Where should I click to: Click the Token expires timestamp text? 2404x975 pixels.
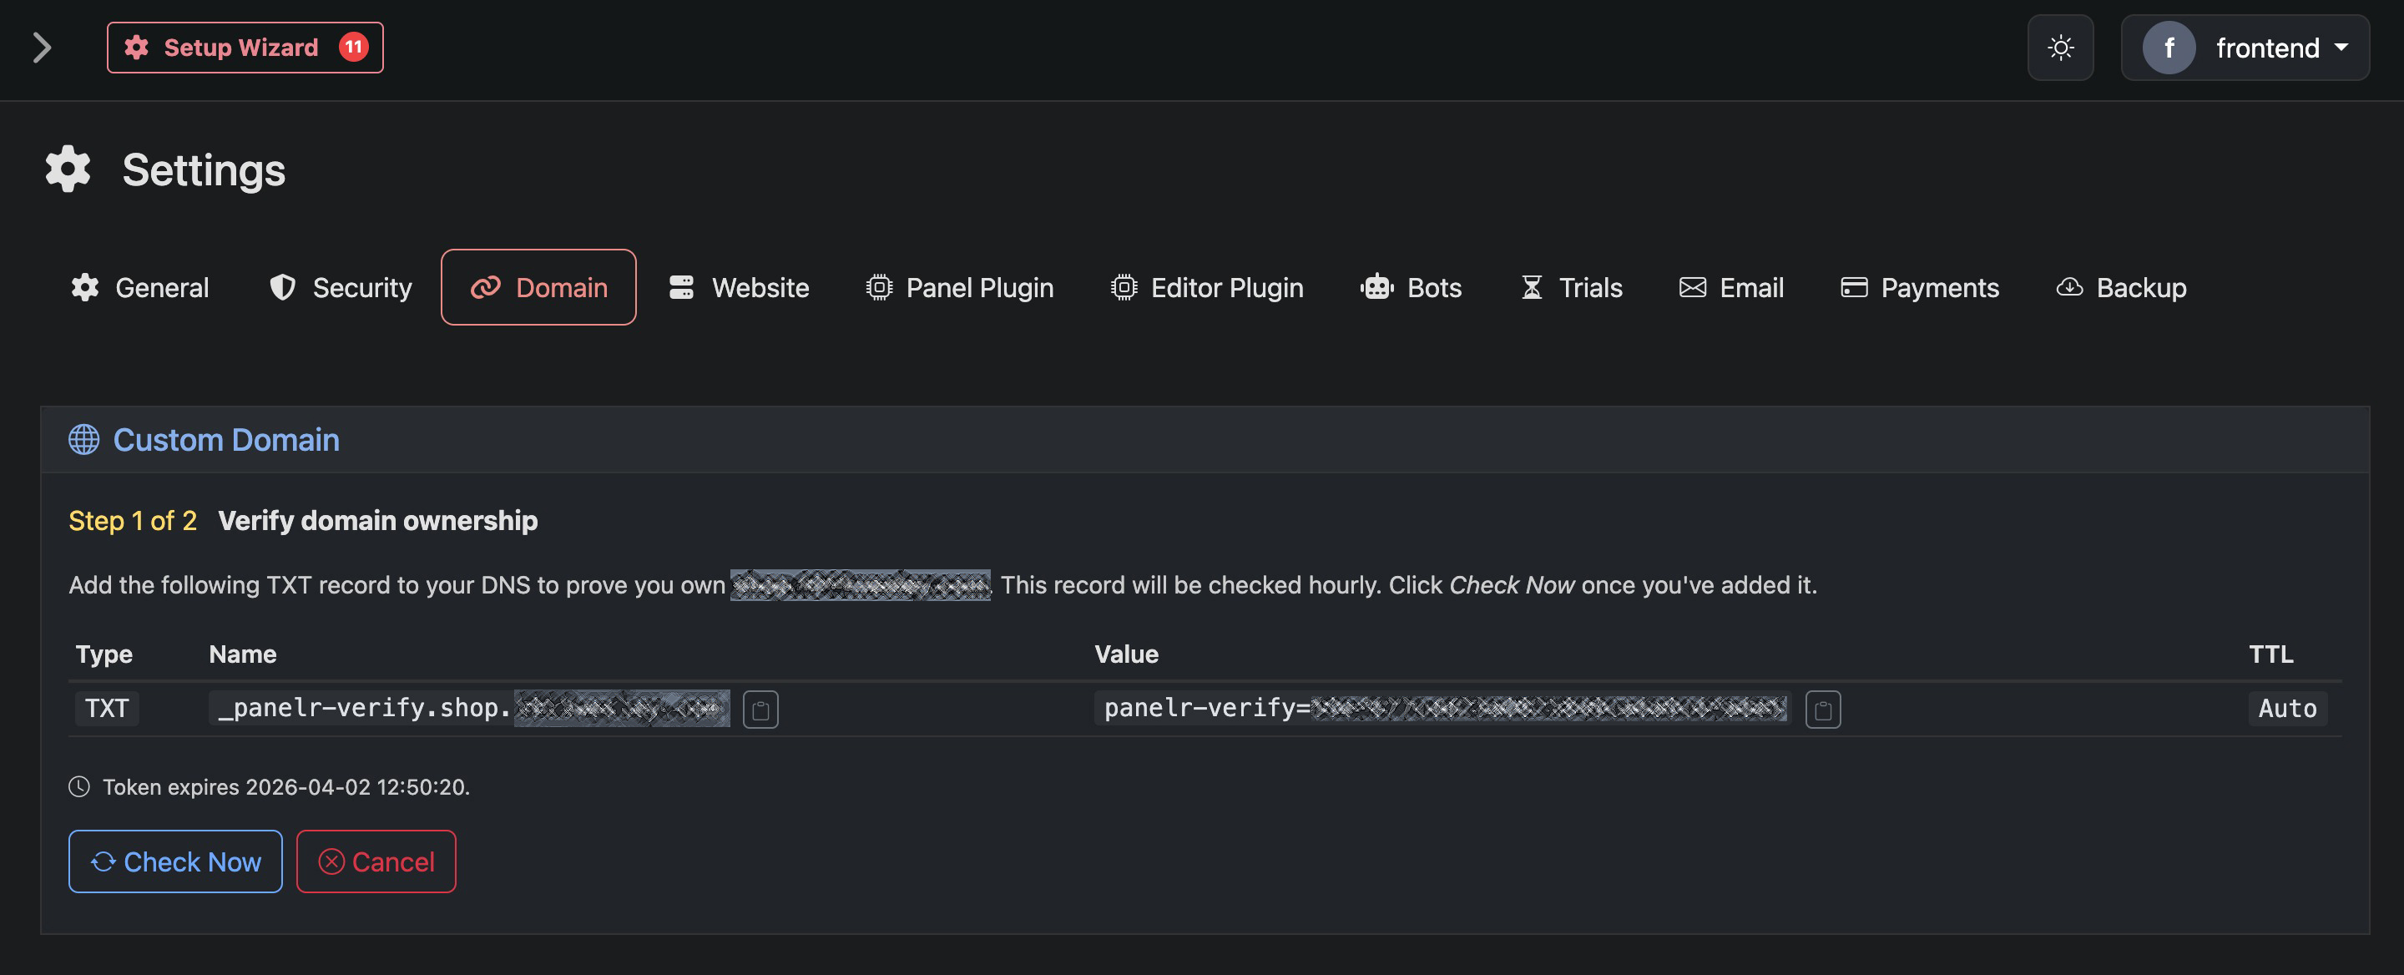pos(285,786)
